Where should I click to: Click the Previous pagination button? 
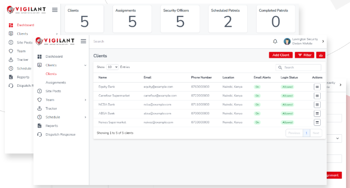pos(294,133)
